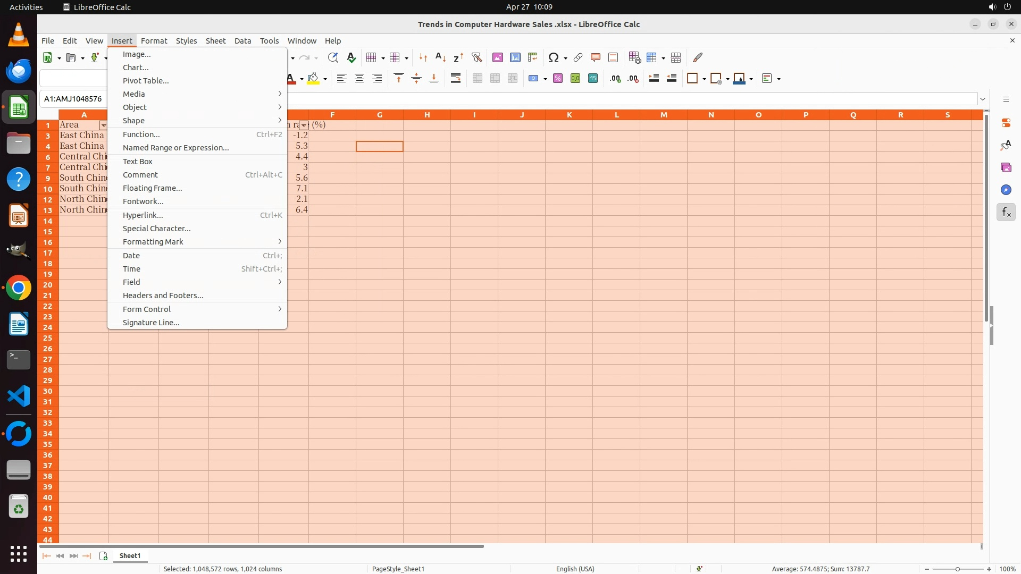This screenshot has height=574, width=1021.
Task: Click the zoom slider in status bar
Action: pos(957,569)
